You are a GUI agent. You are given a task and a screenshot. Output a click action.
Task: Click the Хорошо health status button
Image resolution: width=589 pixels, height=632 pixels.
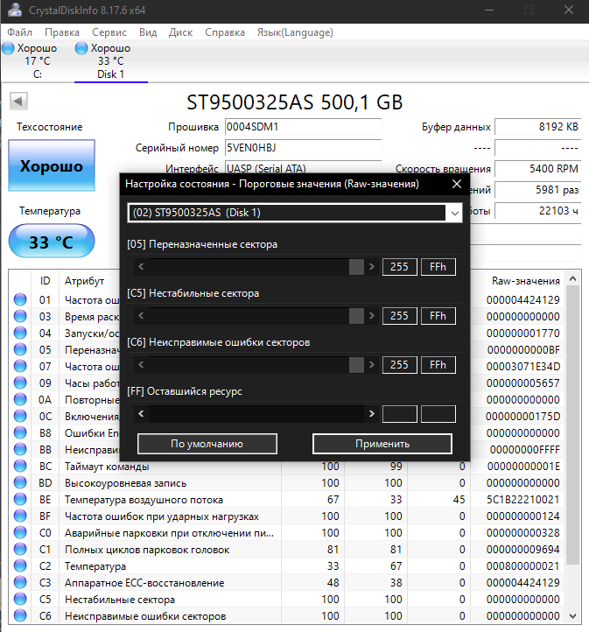pos(52,165)
